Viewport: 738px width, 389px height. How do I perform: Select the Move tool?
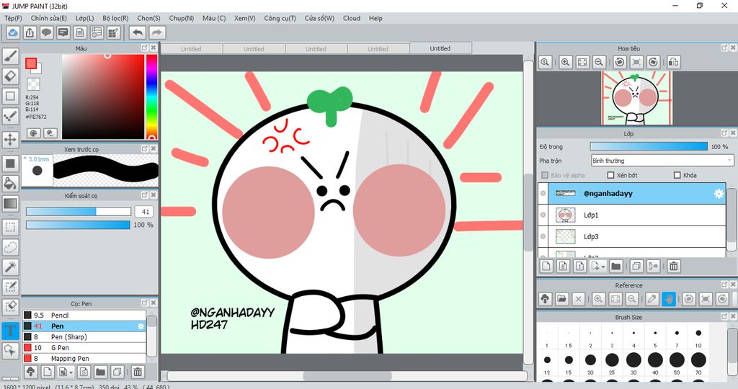[10, 140]
